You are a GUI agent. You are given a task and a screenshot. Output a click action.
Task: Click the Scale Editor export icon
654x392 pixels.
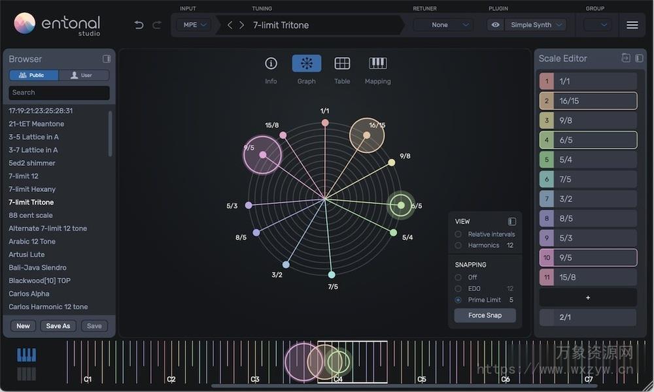coord(626,58)
